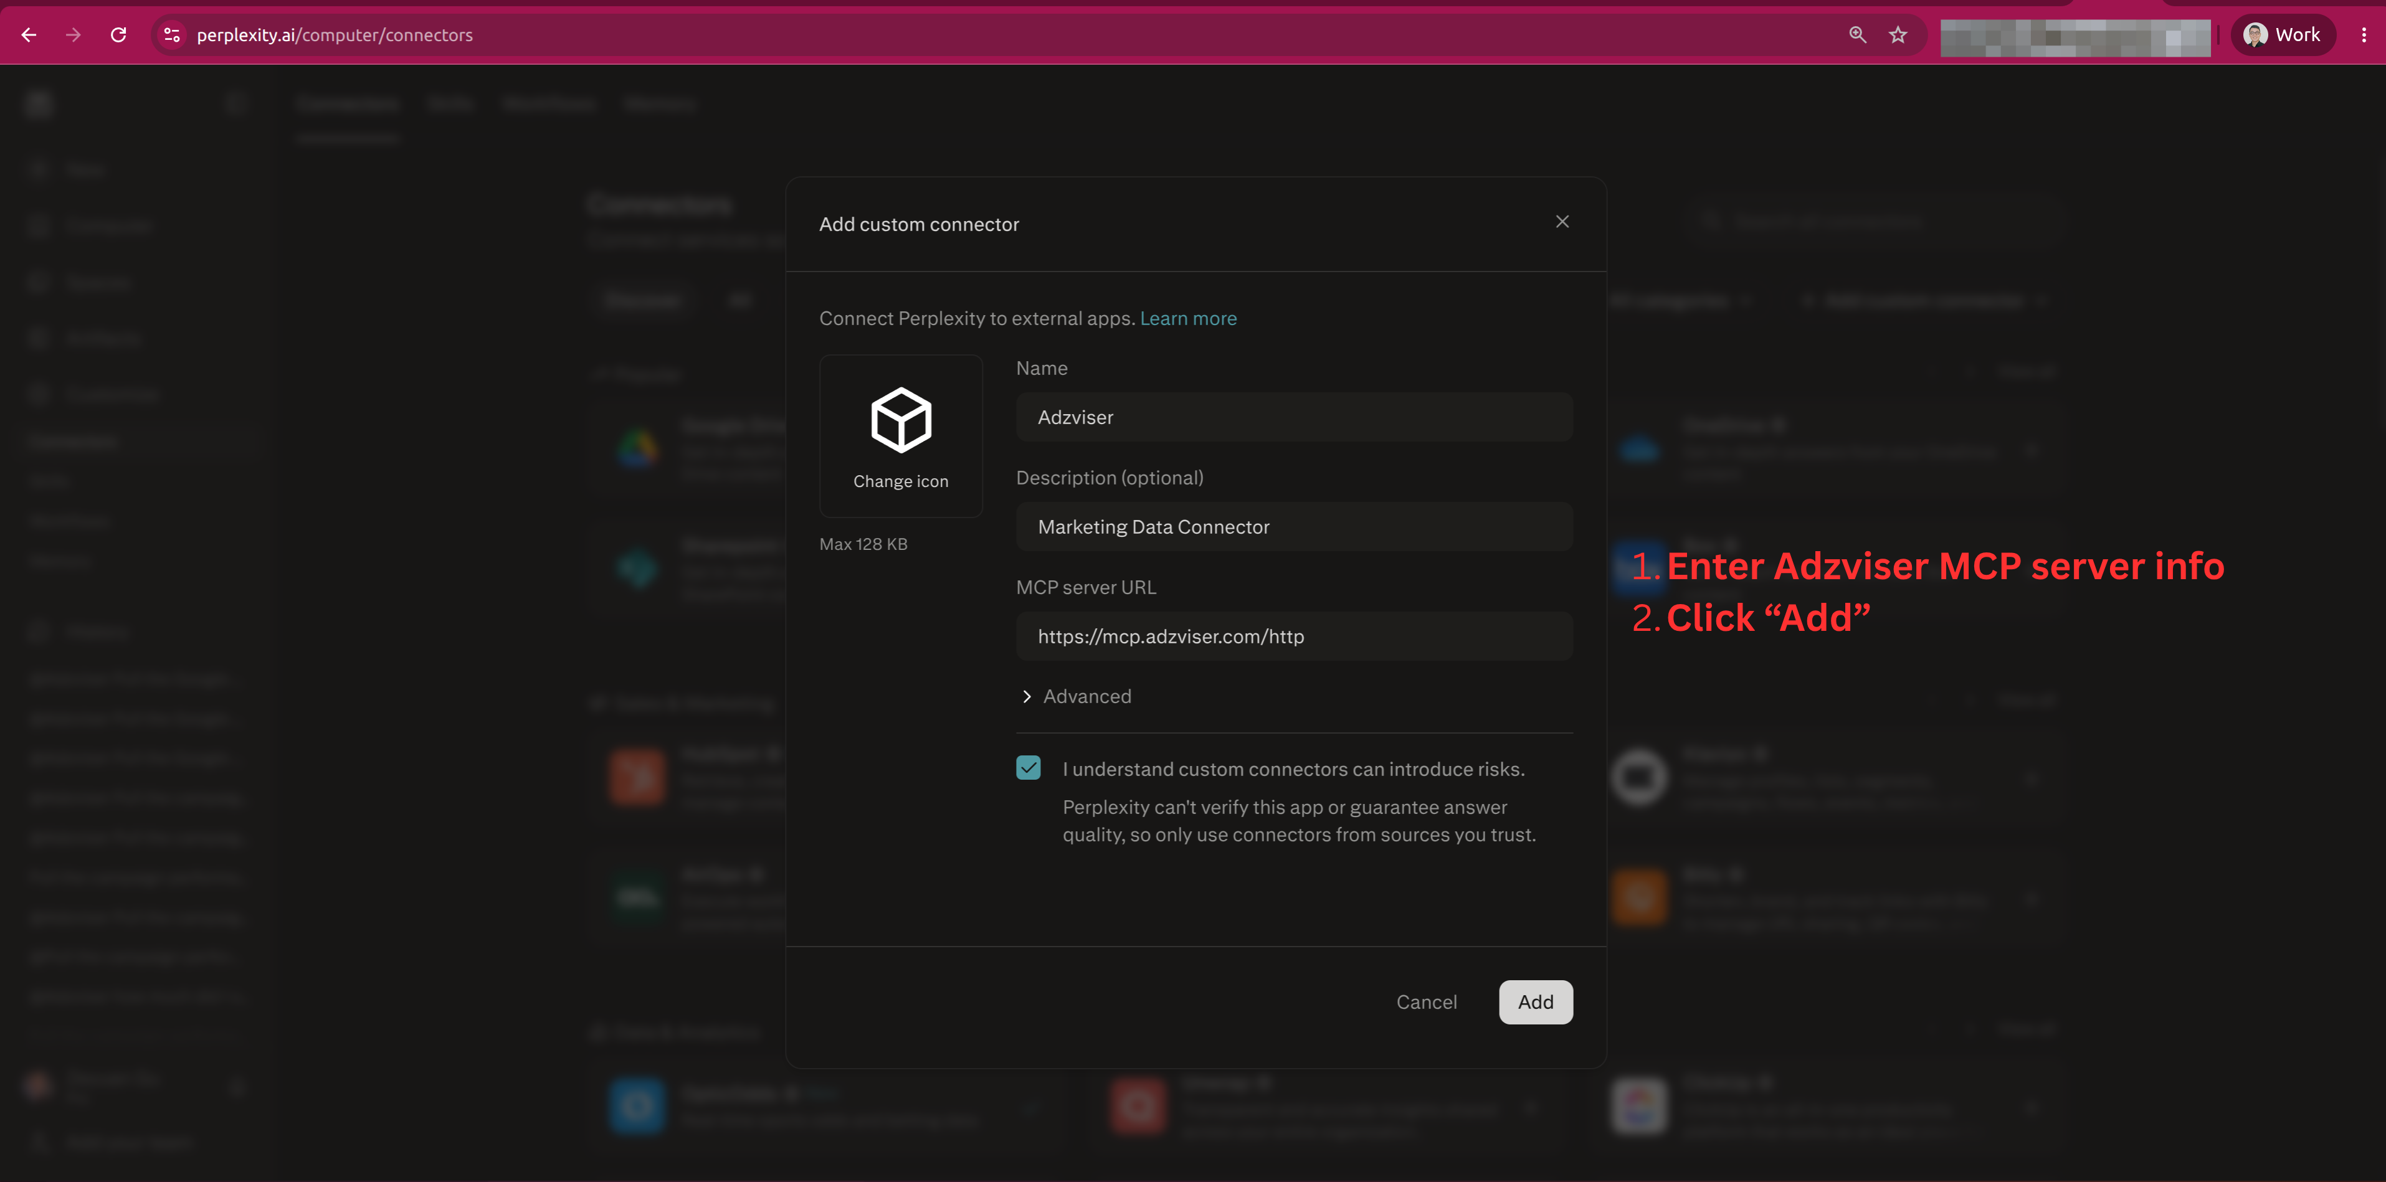Click the "Add custom connector" dialog title
This screenshot has height=1182, width=2386.
919,224
